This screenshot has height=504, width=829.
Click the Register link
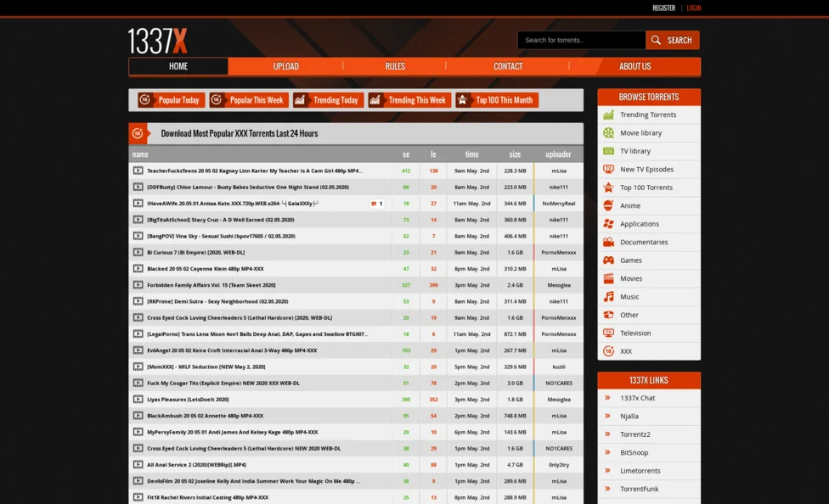pos(663,8)
